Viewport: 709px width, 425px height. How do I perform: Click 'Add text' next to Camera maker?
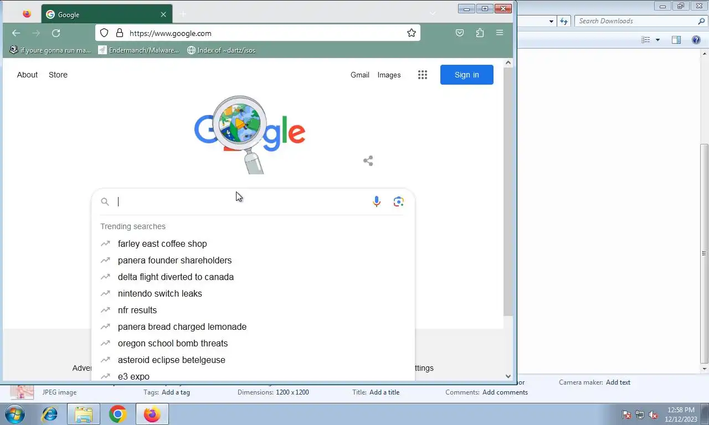click(618, 382)
